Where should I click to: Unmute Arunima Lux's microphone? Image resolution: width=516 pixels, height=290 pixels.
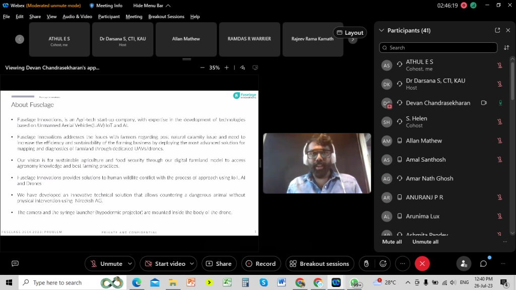click(499, 216)
